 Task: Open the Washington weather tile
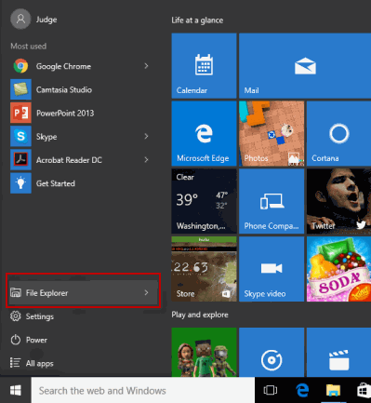click(x=204, y=201)
